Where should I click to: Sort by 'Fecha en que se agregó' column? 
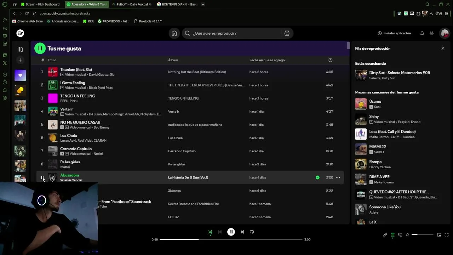tap(267, 60)
